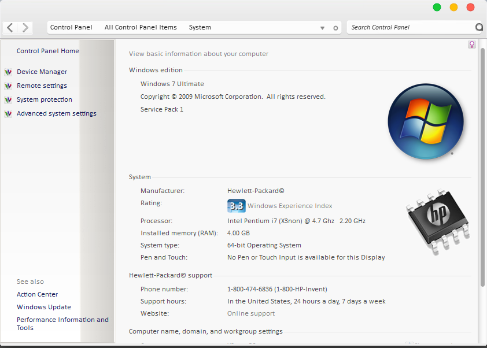Click the search magnifier icon
Screen dimensions: 487x348
pos(479,27)
